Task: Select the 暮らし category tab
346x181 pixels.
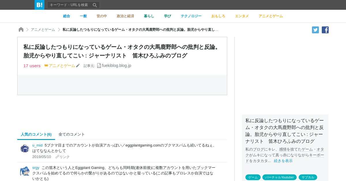Action: point(149,16)
